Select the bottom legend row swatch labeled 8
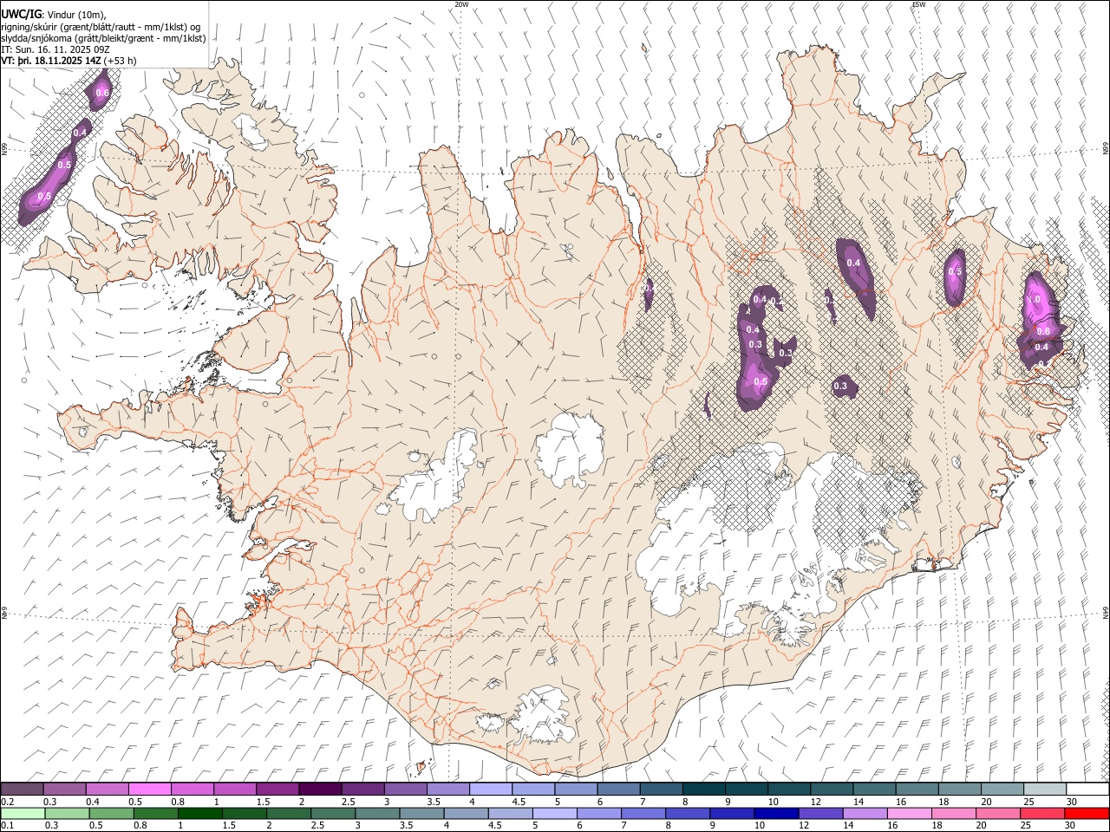The height and width of the screenshot is (832, 1110). pyautogui.click(x=688, y=814)
